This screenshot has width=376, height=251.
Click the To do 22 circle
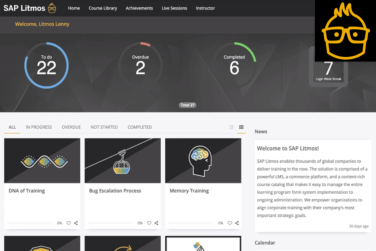point(47,65)
